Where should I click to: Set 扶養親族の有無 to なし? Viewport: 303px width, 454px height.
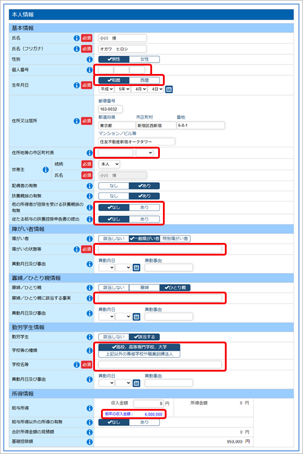[114, 196]
